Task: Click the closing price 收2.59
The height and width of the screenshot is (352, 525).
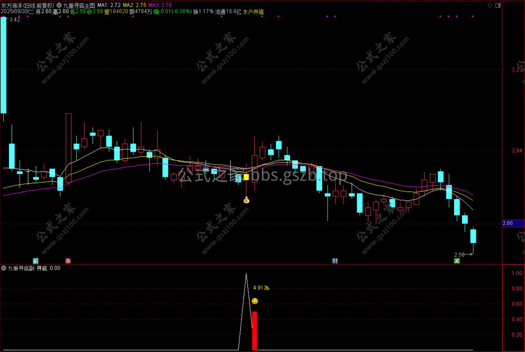Action: point(95,12)
